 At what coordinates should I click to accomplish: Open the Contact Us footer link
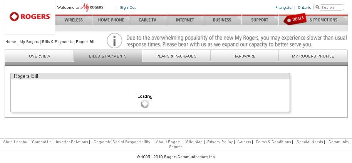pos(42,142)
